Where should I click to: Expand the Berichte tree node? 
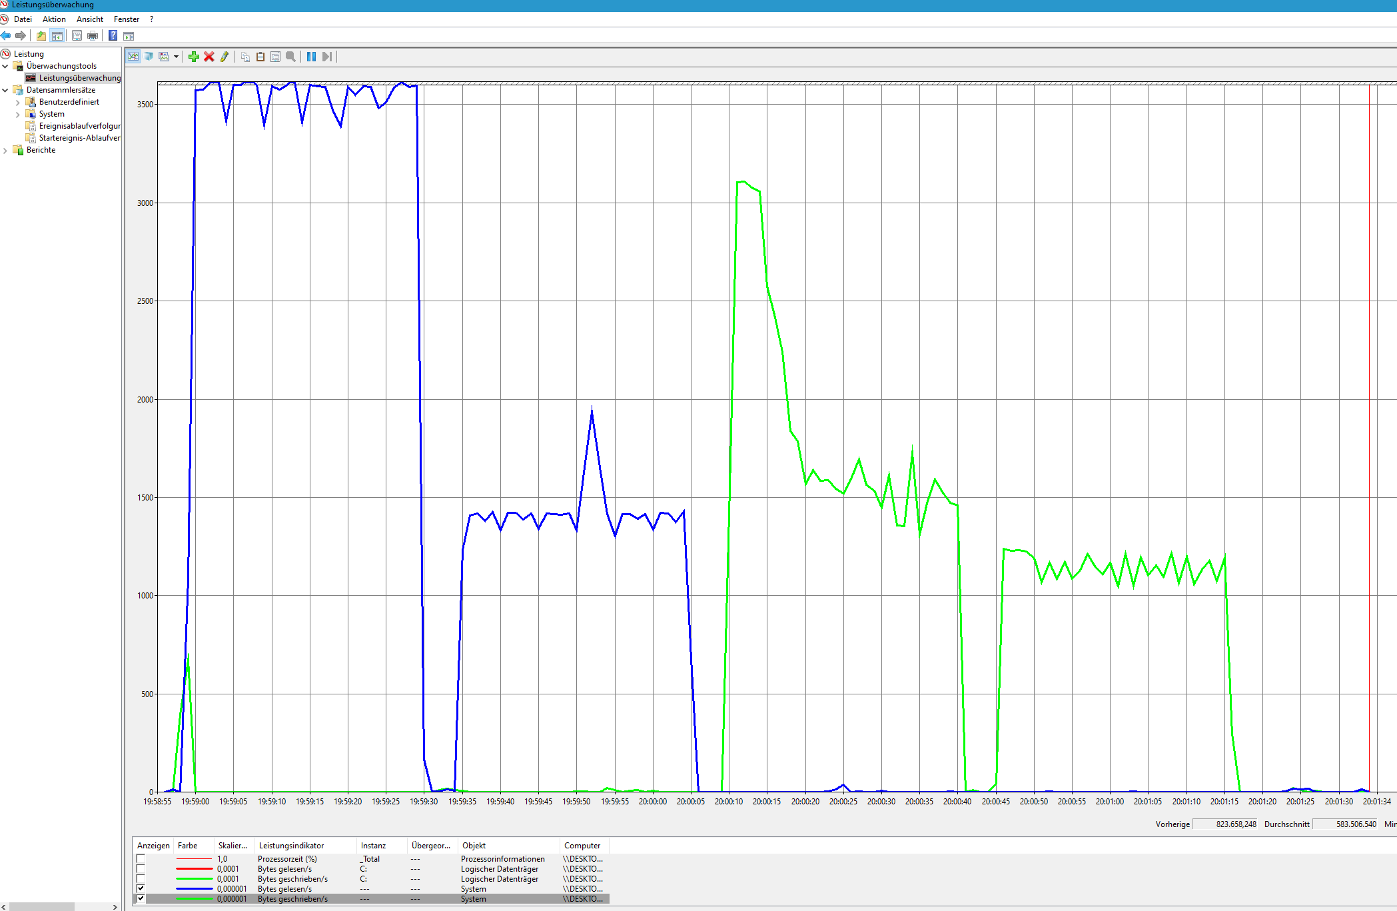click(5, 151)
